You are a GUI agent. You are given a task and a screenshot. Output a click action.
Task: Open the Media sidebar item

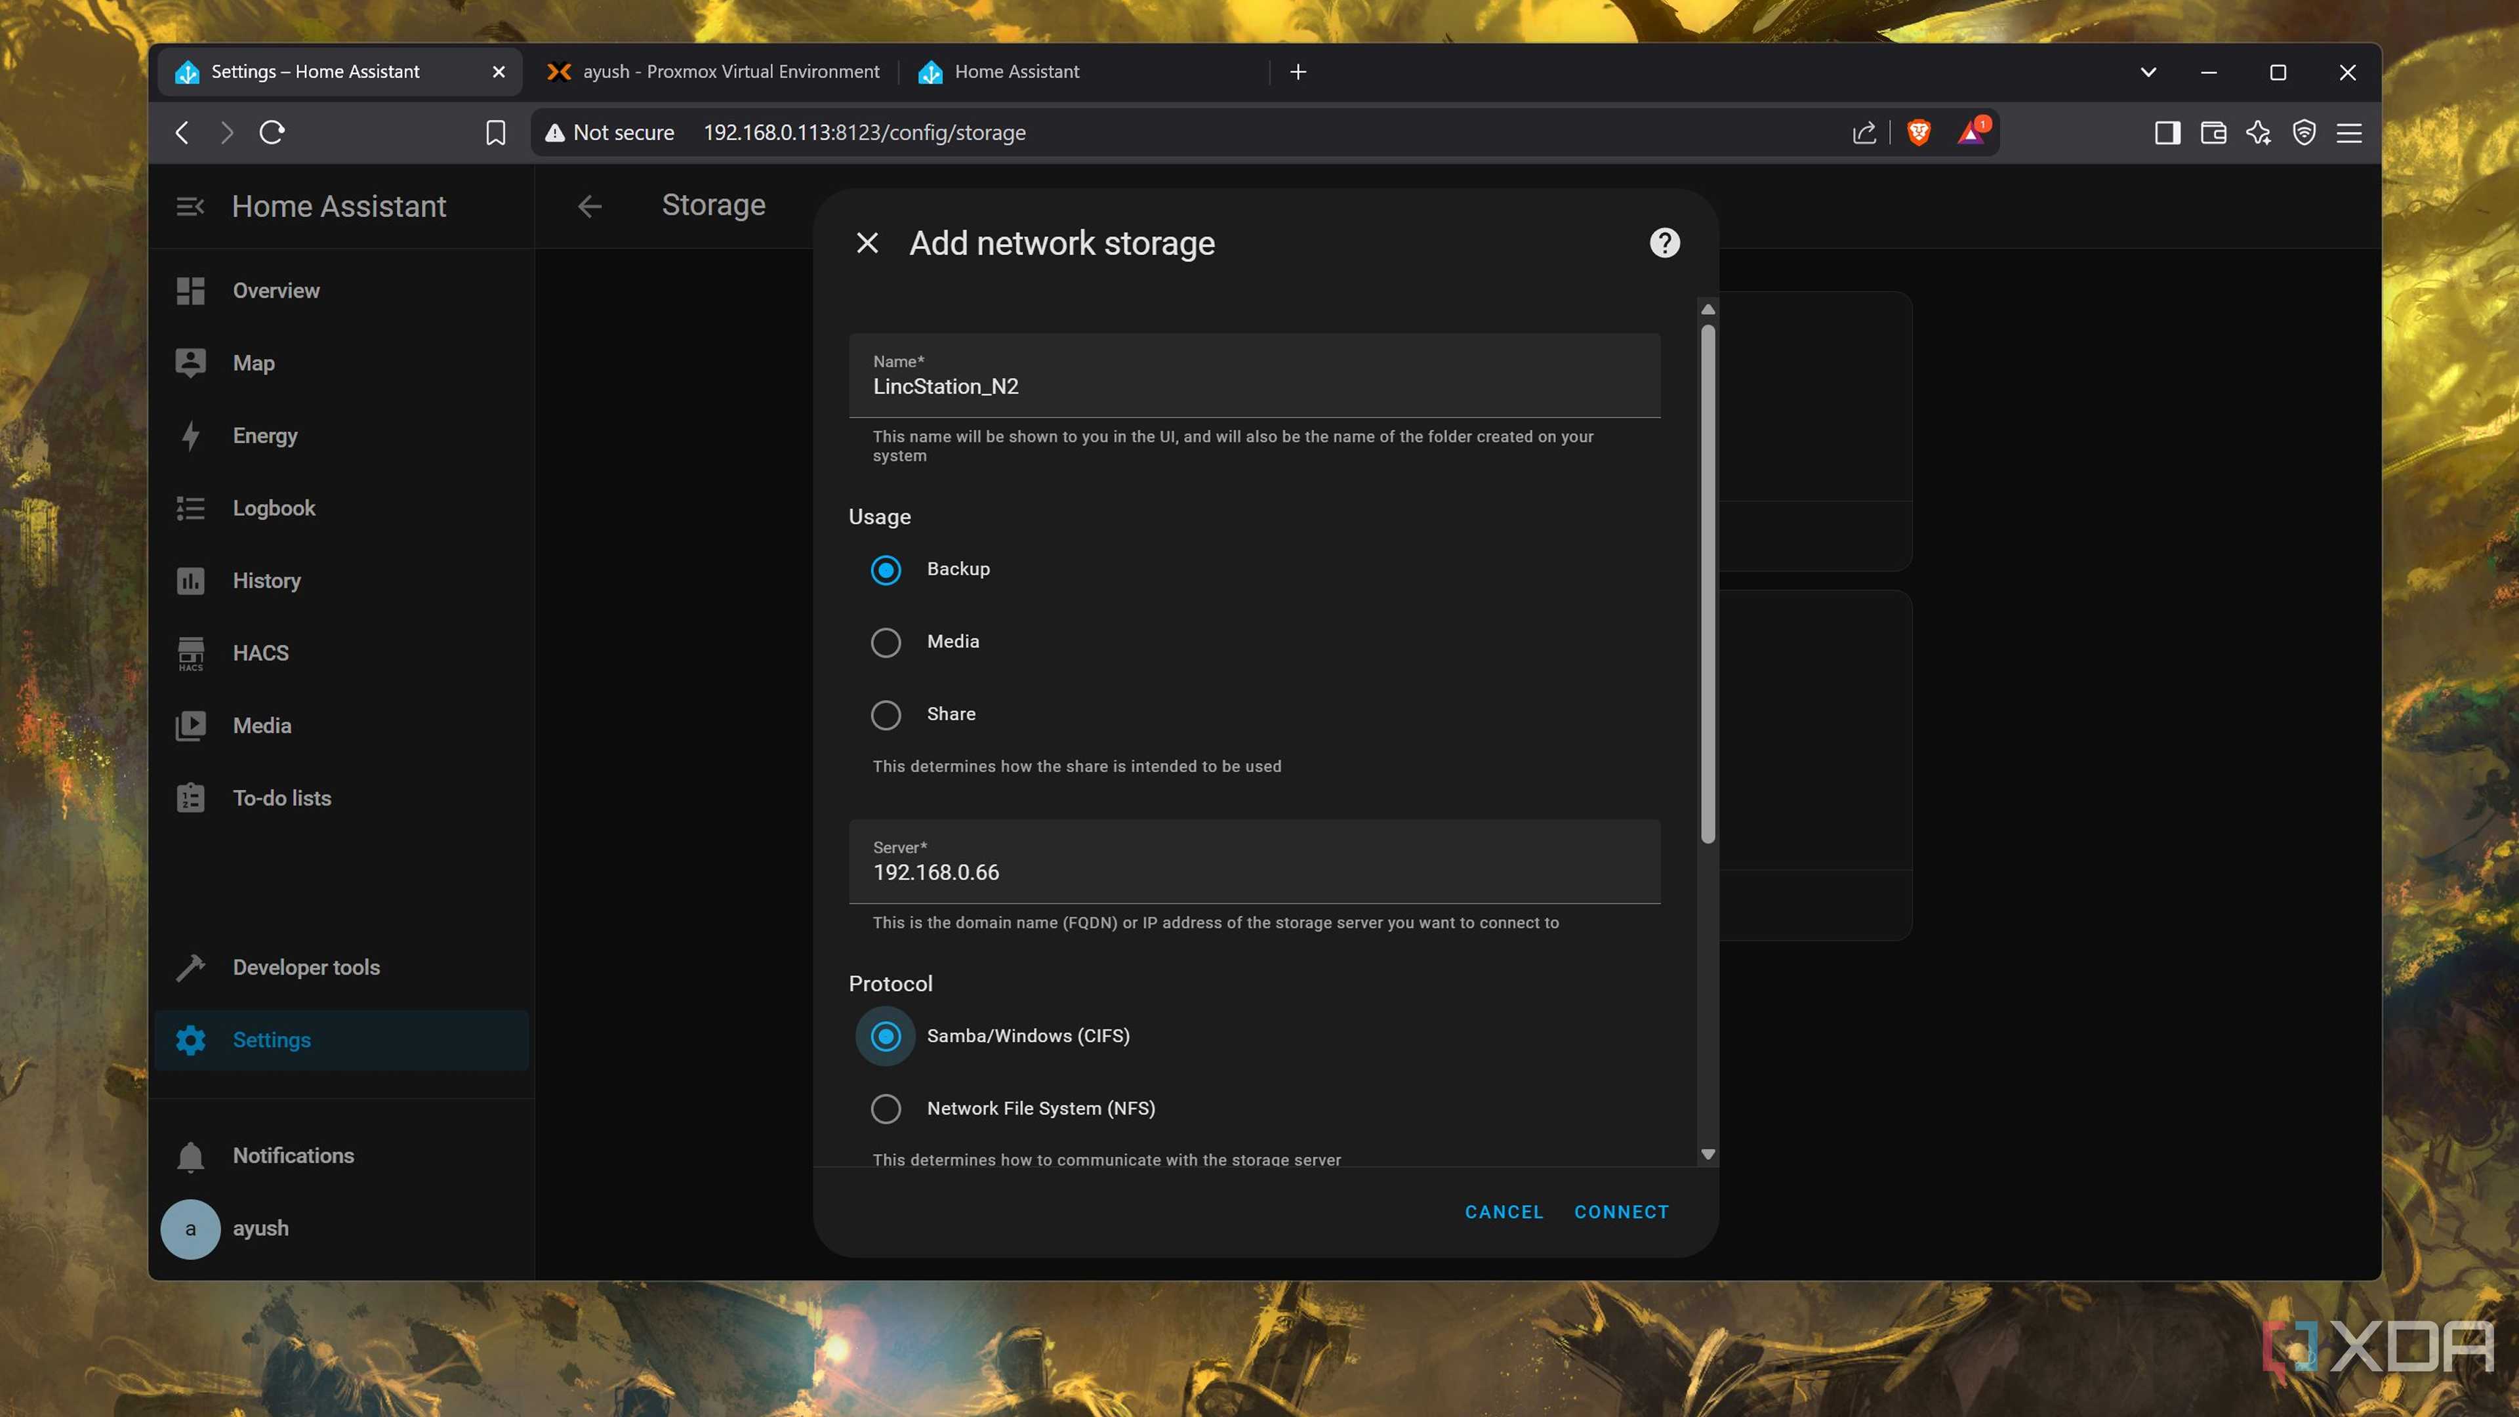click(x=341, y=725)
